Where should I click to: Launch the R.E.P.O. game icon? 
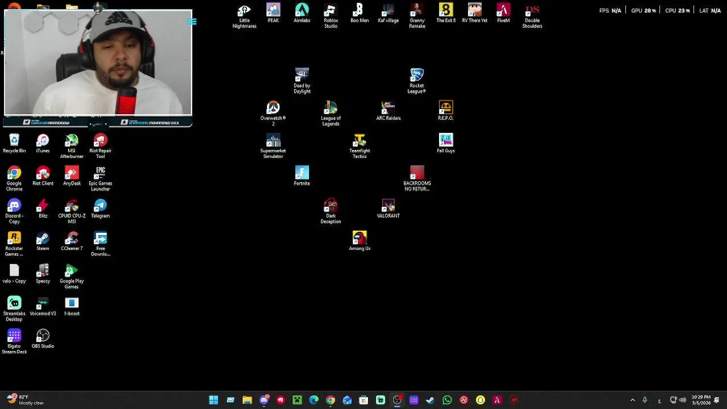(446, 111)
